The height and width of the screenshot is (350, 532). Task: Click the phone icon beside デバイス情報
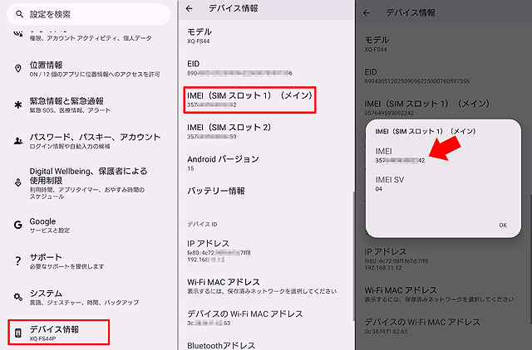(x=18, y=333)
